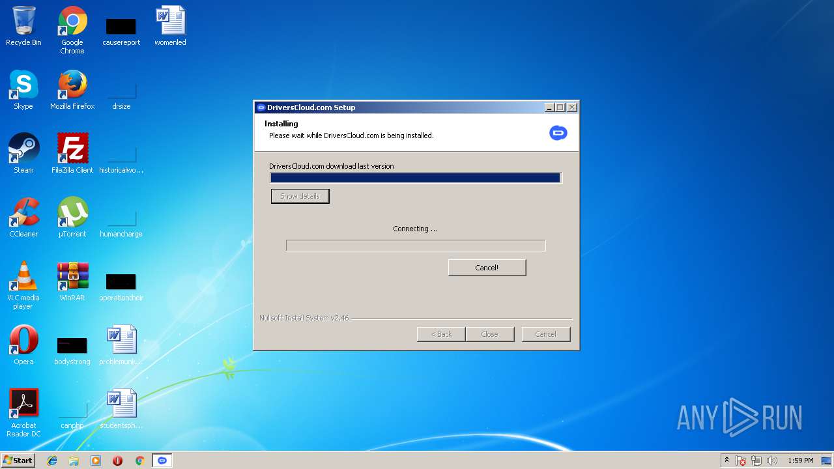
Task: Select the humancharge desktop file
Action: 121,223
